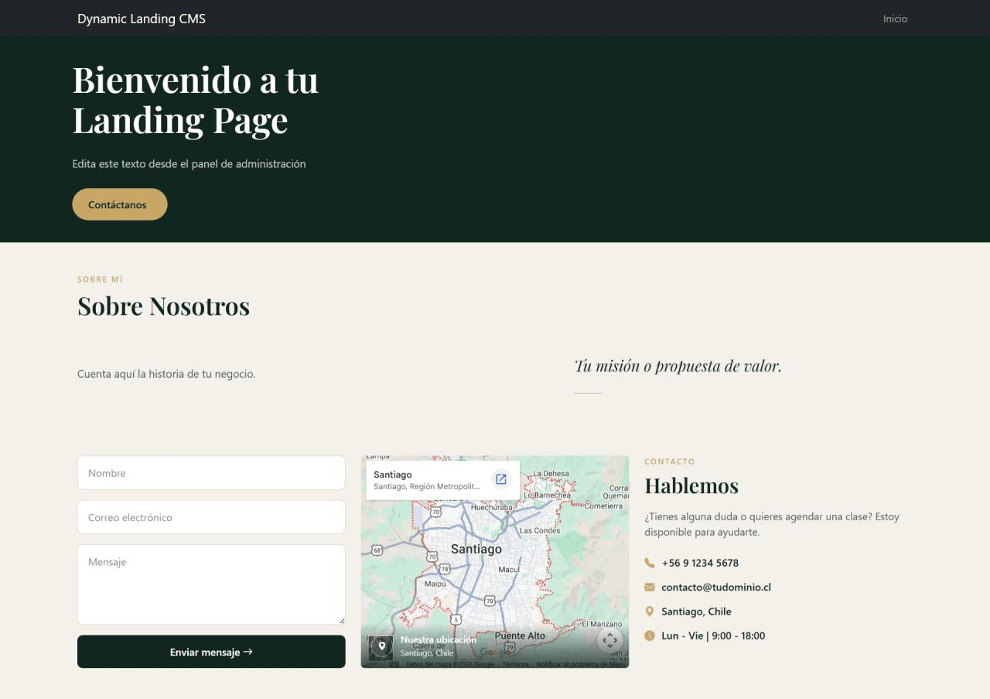This screenshot has height=699, width=990.
Task: Click the clock icon beside Lun - Vie
Action: [x=650, y=636]
